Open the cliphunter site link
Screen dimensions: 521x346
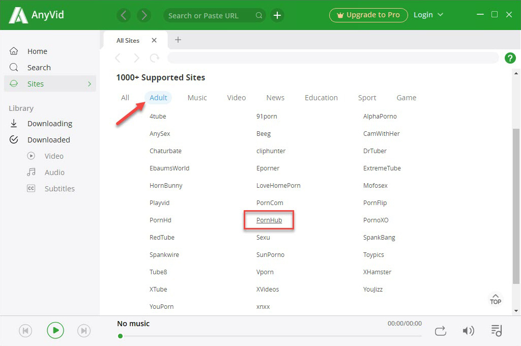[271, 151]
